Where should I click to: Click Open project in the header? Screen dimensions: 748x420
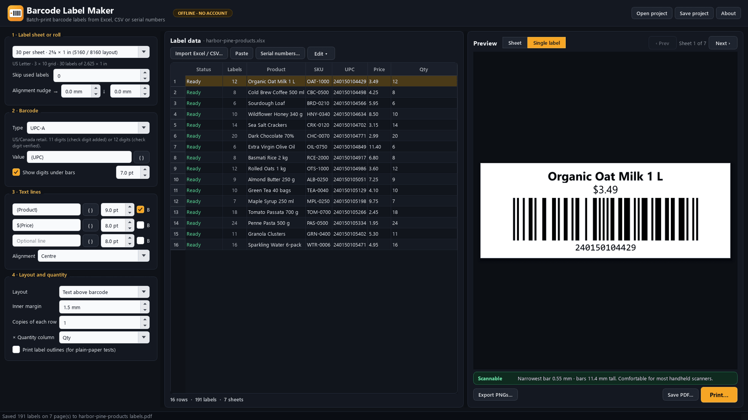pyautogui.click(x=652, y=13)
